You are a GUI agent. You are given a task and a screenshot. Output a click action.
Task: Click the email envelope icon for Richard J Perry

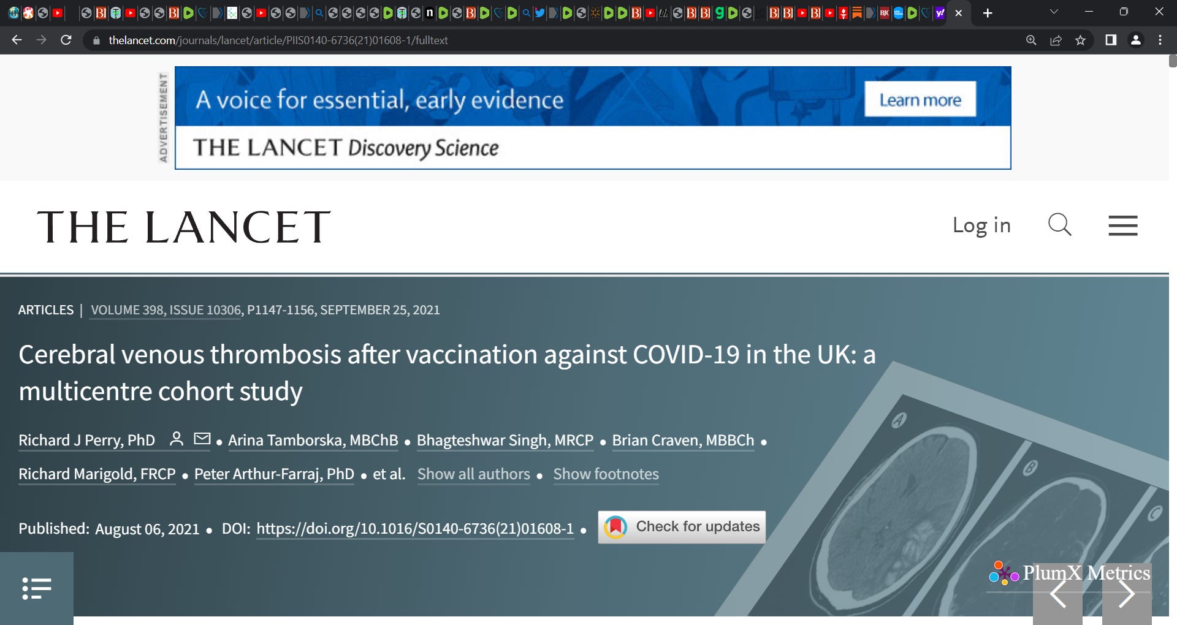pyautogui.click(x=202, y=439)
